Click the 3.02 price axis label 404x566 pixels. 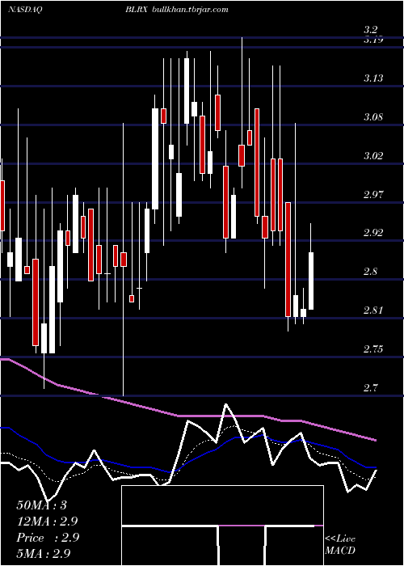click(373, 155)
